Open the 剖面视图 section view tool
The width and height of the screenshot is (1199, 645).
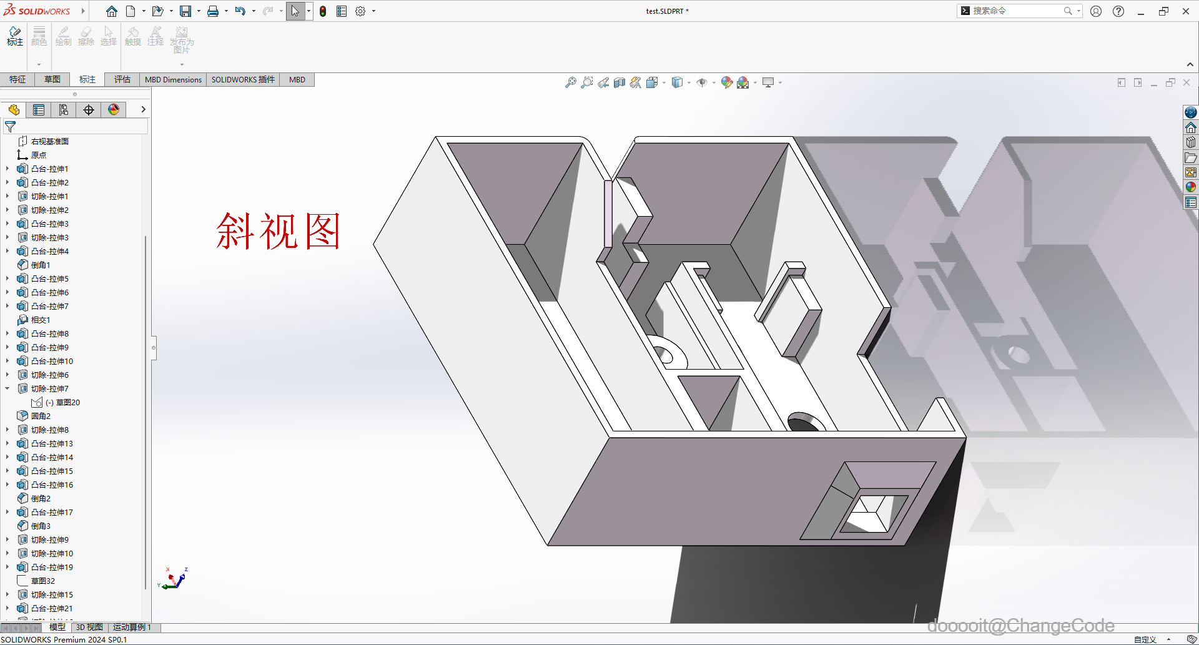[x=619, y=82]
